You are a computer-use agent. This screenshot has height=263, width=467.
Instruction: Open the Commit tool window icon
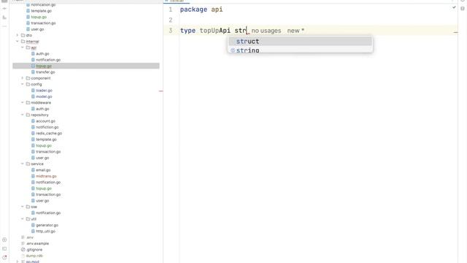click(x=4, y=8)
